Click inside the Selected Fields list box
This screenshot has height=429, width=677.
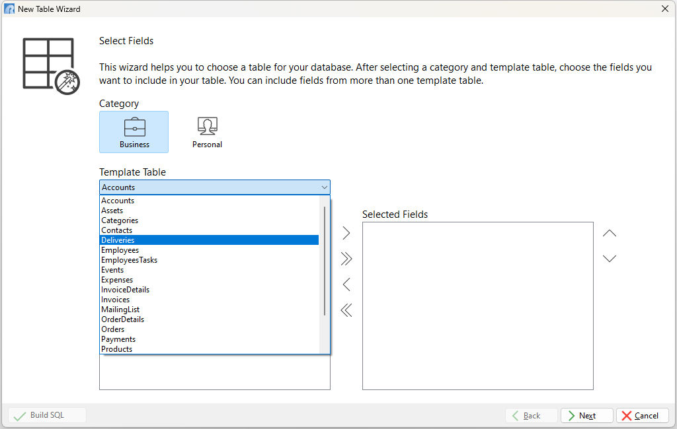[477, 306]
